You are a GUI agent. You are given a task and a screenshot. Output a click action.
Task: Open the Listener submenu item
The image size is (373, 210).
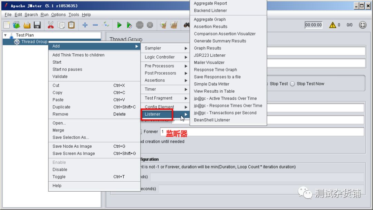(165, 114)
